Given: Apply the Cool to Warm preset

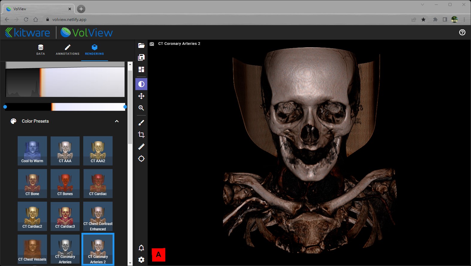Looking at the screenshot, I should tap(32, 151).
